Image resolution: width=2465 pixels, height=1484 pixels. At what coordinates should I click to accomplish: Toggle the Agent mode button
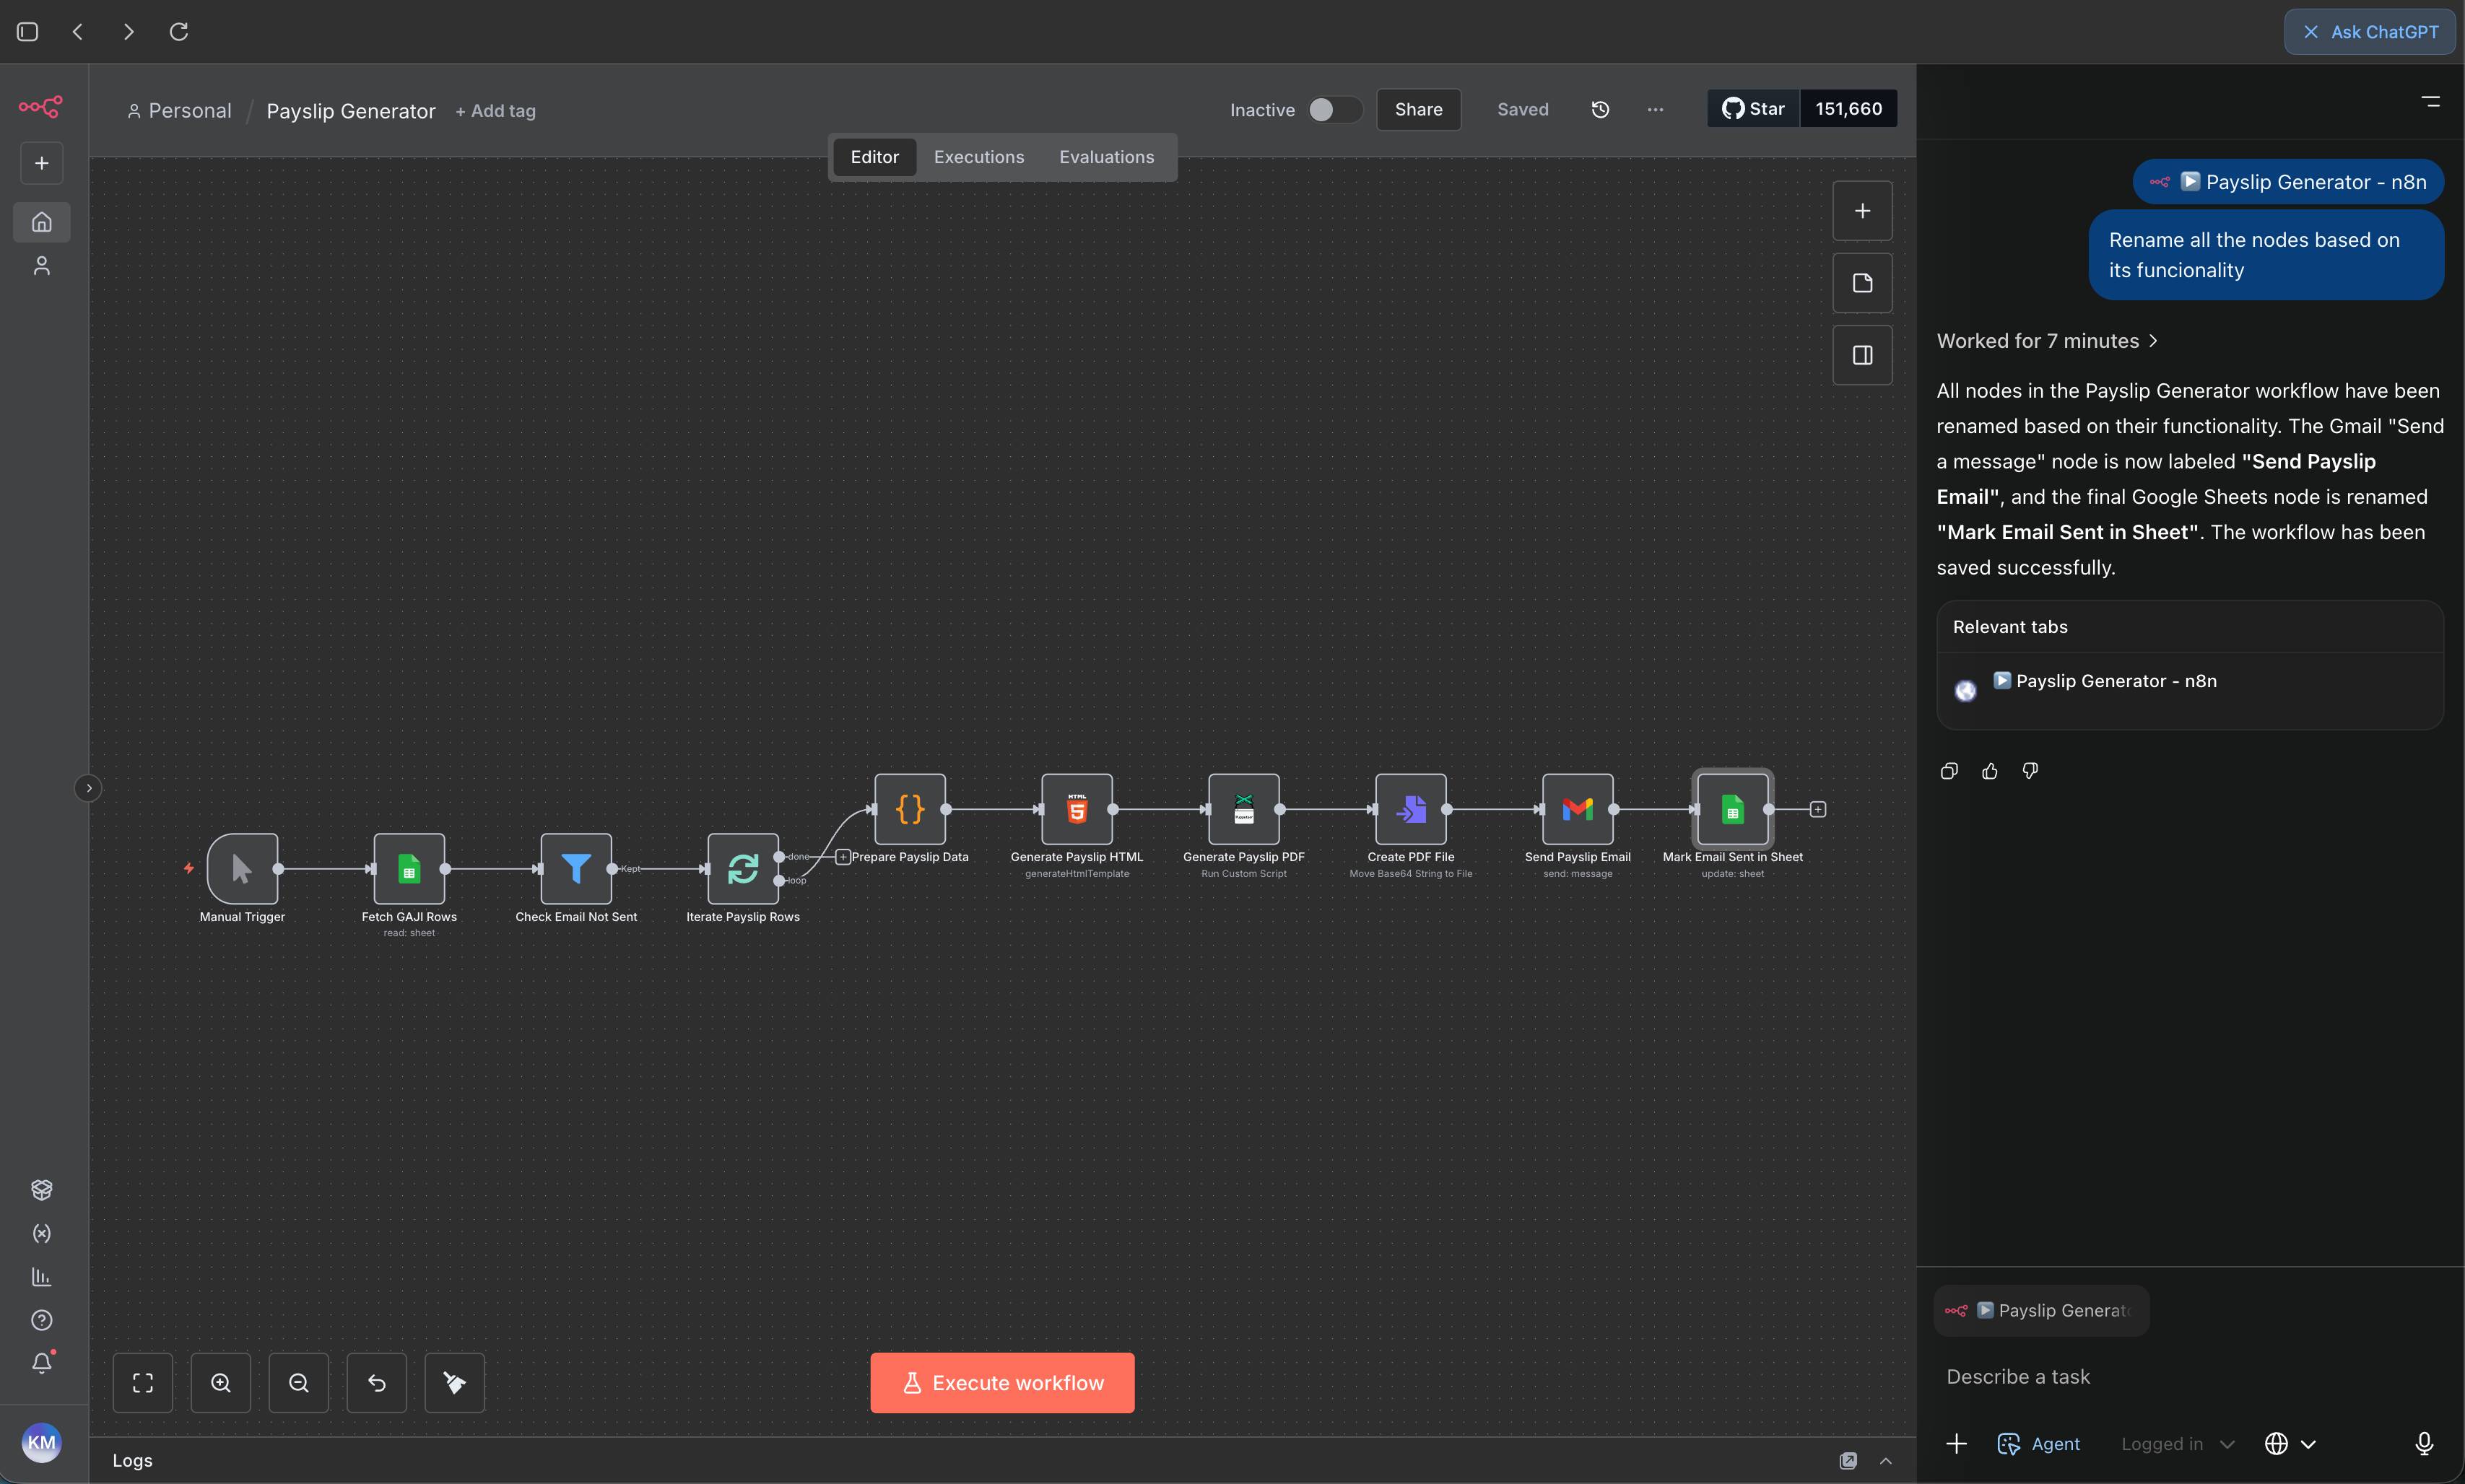click(x=2038, y=1443)
